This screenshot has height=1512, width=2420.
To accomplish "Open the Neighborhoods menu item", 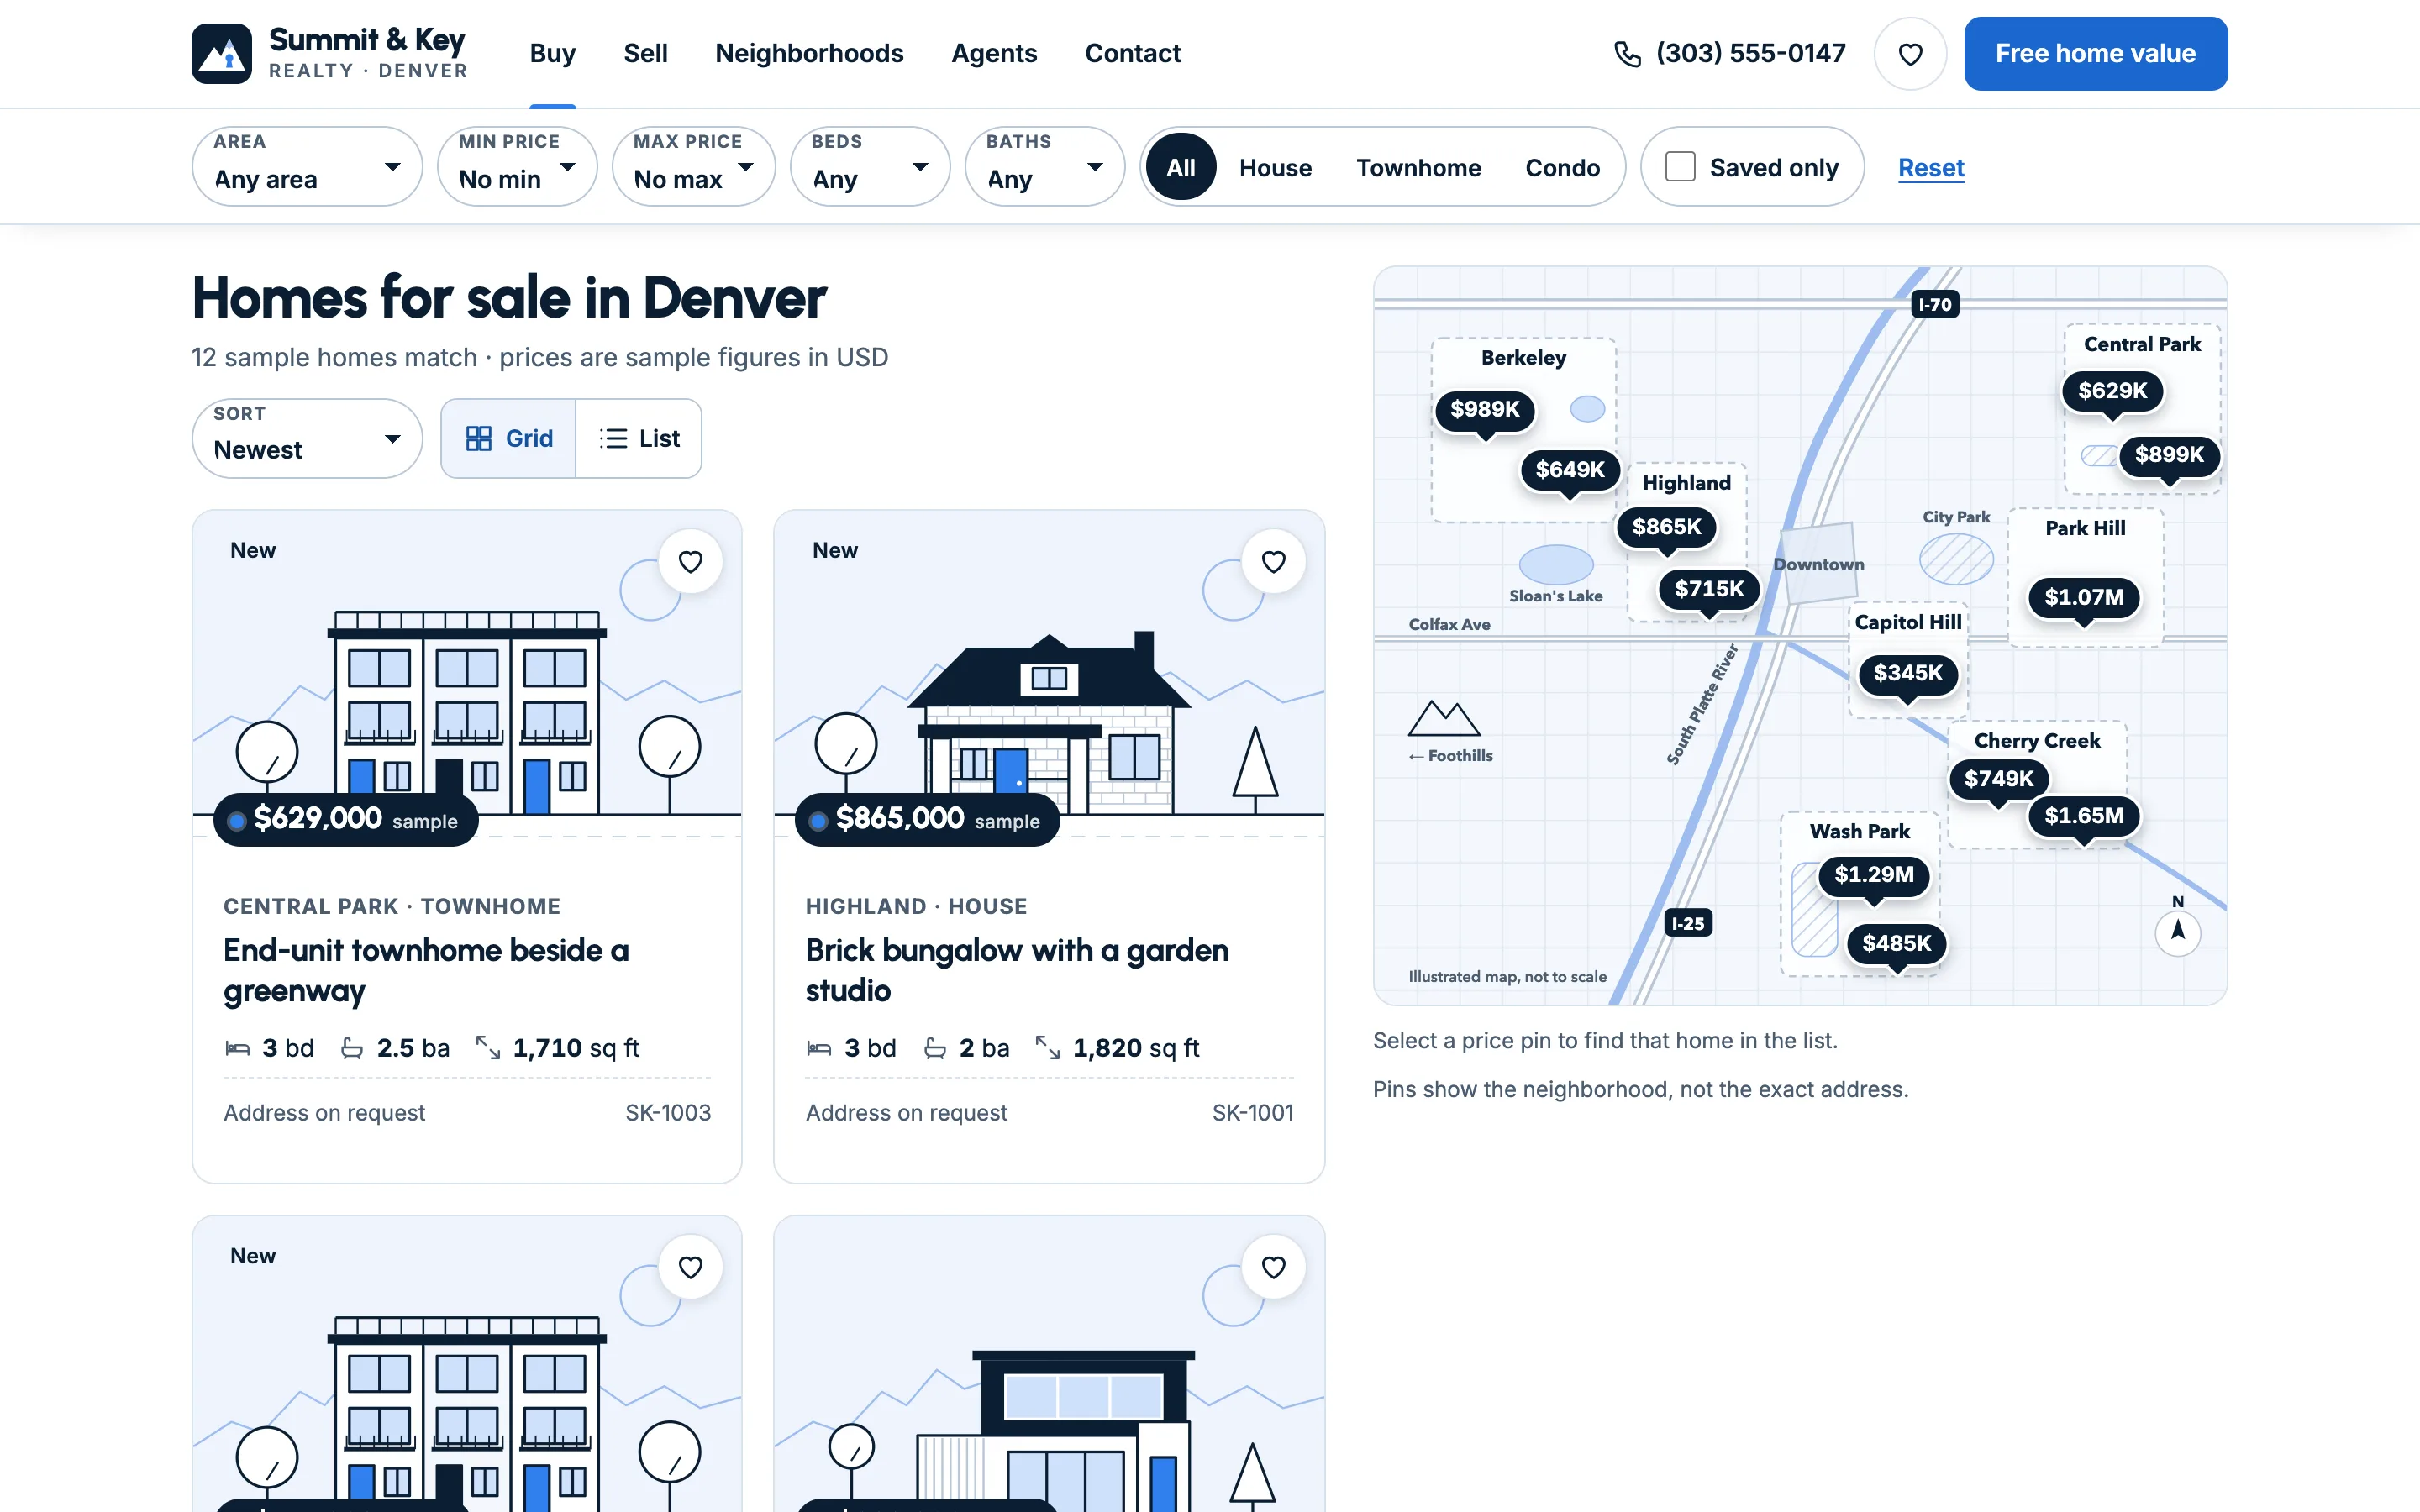I will pos(809,53).
